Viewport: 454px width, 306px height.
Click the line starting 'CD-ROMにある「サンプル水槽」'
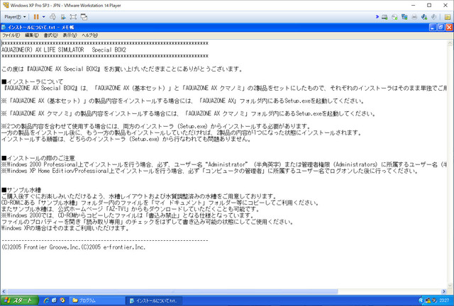click(160, 203)
